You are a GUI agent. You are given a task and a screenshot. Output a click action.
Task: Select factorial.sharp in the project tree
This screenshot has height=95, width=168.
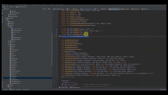pyautogui.click(x=12, y=15)
